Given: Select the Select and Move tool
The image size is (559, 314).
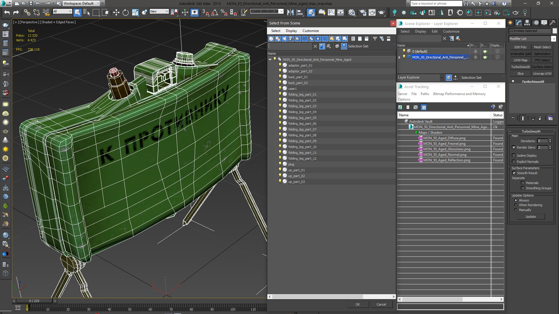Looking at the screenshot, I should click(116, 12).
